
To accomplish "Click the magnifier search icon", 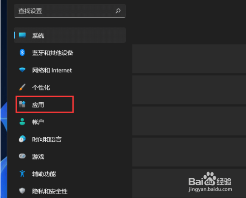I will tap(118, 11).
